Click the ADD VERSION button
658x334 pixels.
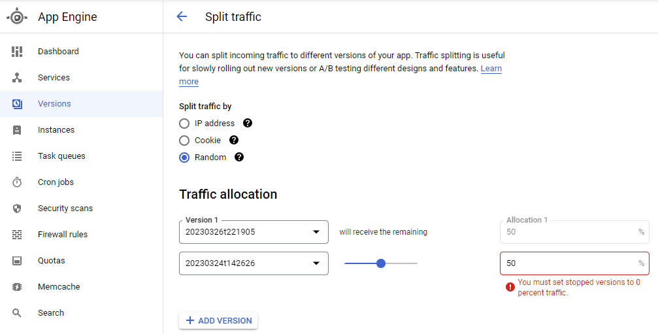coord(218,320)
